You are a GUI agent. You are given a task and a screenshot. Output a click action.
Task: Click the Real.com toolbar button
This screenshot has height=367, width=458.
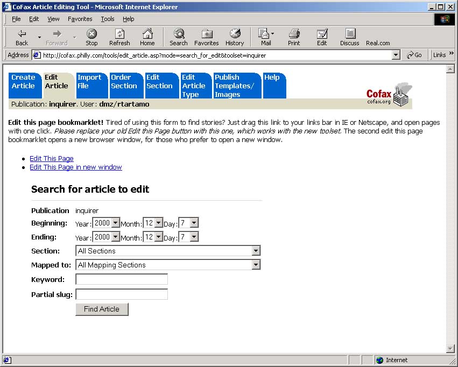pos(378,43)
